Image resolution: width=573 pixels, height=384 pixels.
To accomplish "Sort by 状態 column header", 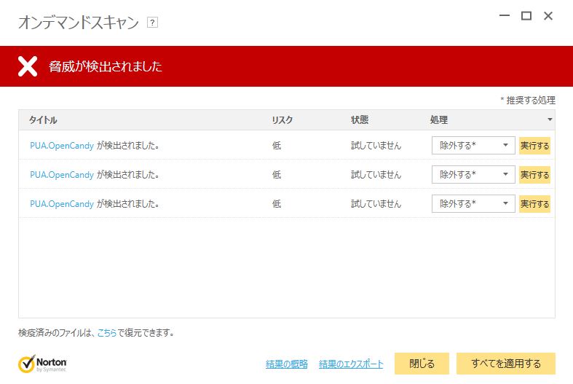I will 360,120.
